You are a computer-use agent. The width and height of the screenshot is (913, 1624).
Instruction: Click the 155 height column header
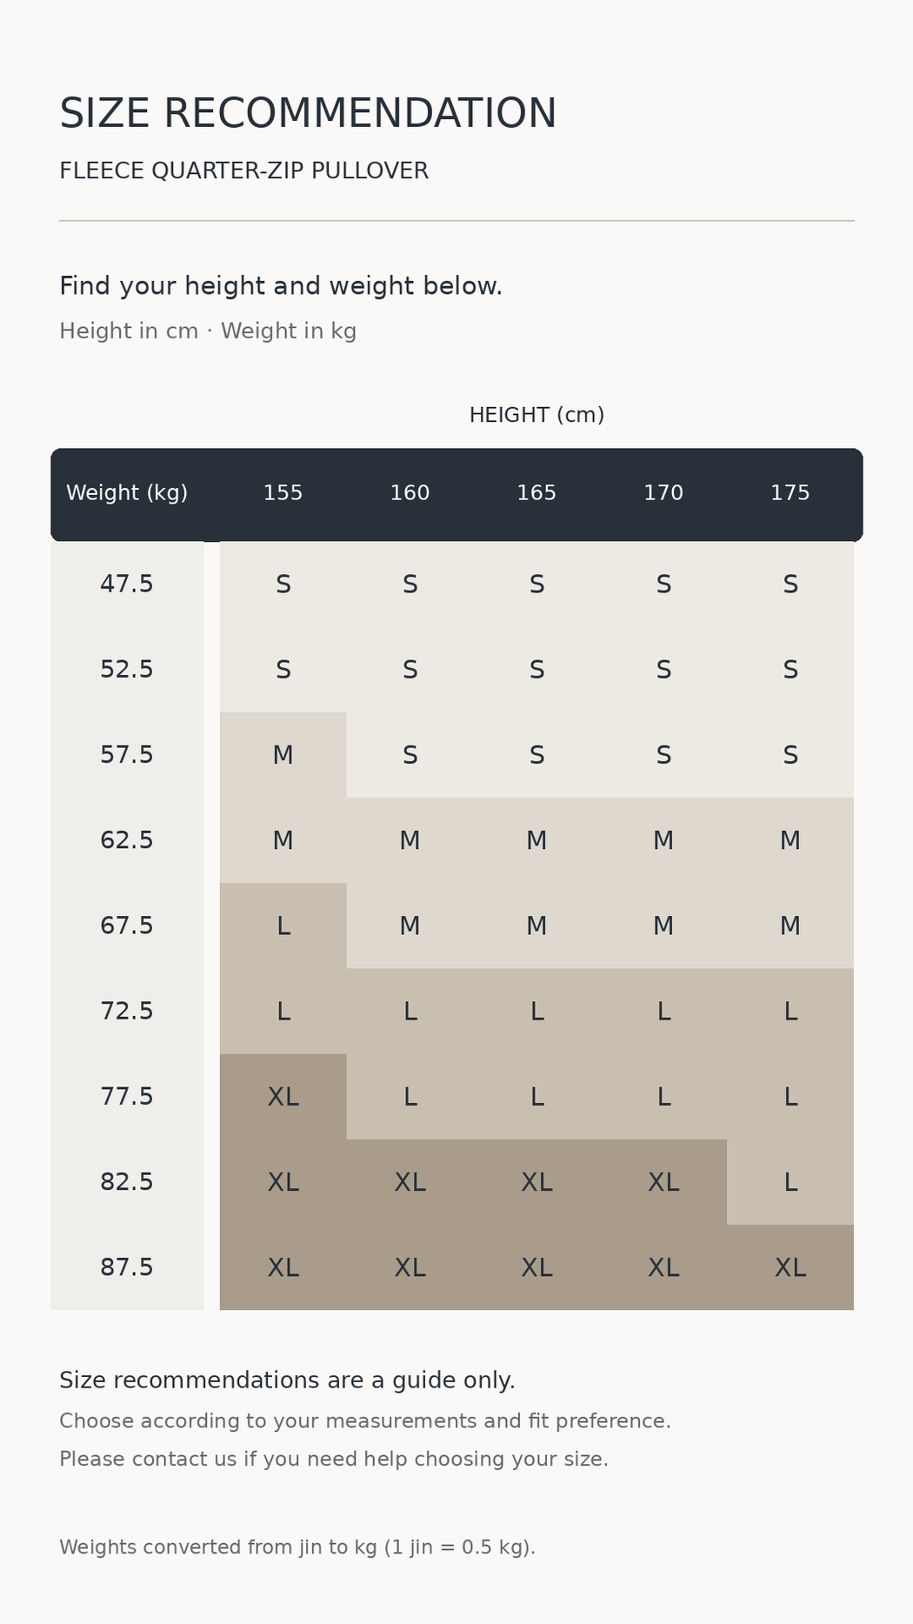[x=283, y=493]
